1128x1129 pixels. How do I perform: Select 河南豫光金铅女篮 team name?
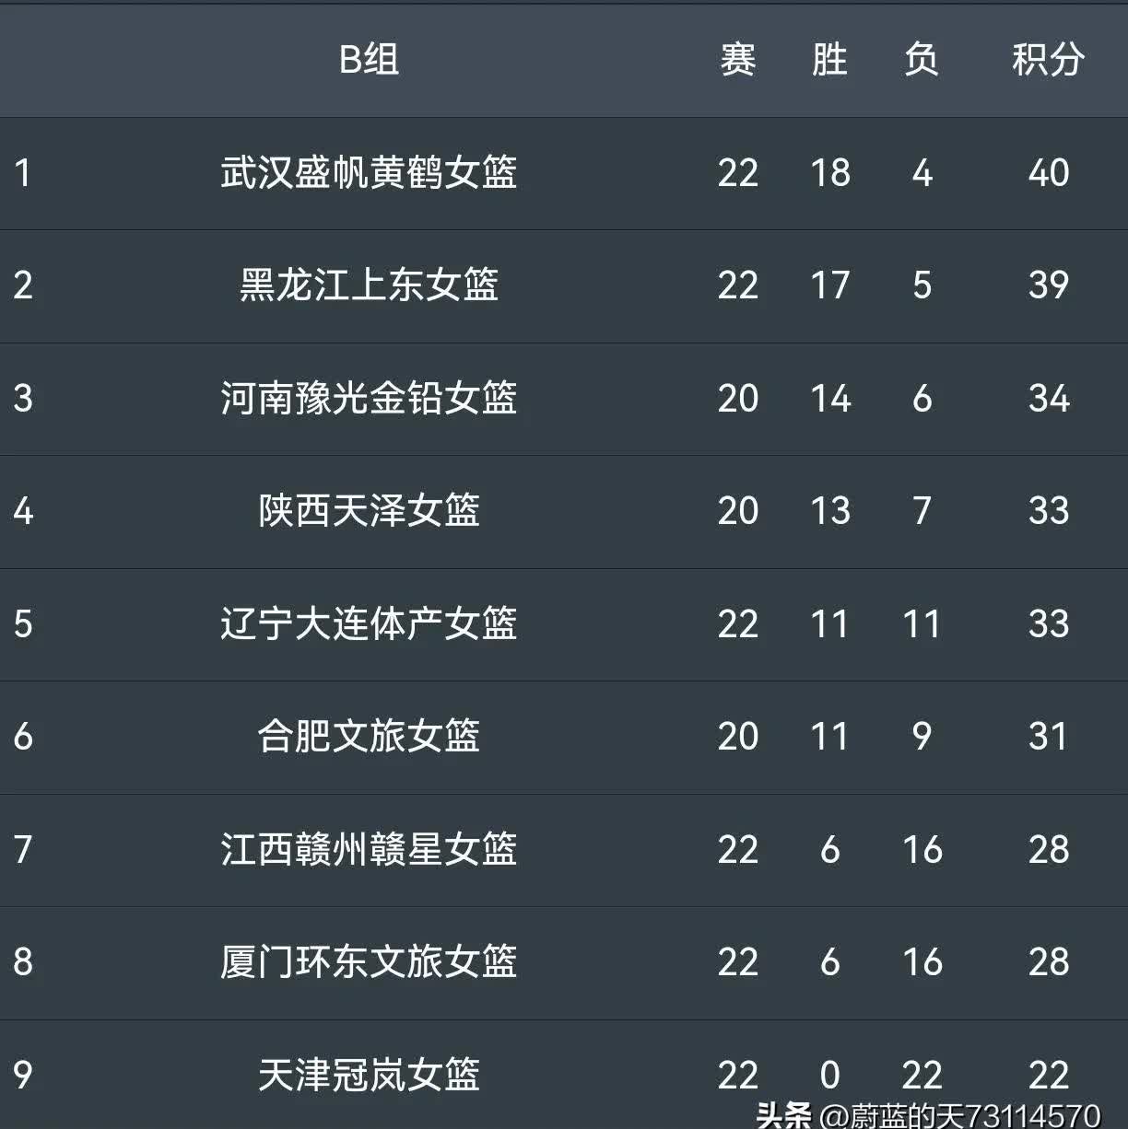[x=369, y=398]
